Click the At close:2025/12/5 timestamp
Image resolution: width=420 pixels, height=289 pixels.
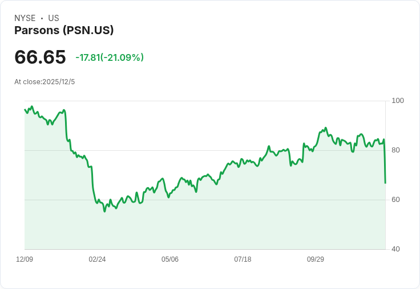(x=45, y=82)
